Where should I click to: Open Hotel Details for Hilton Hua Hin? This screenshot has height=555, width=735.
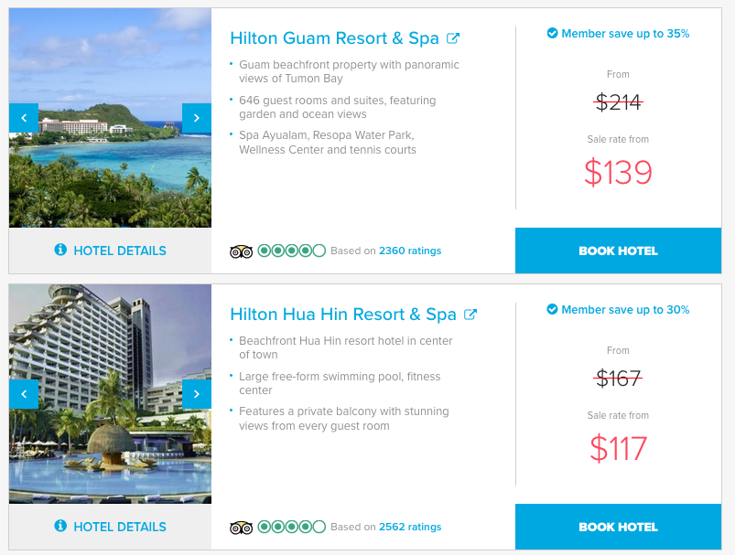click(110, 527)
